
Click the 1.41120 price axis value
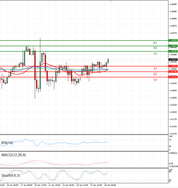[173, 133]
